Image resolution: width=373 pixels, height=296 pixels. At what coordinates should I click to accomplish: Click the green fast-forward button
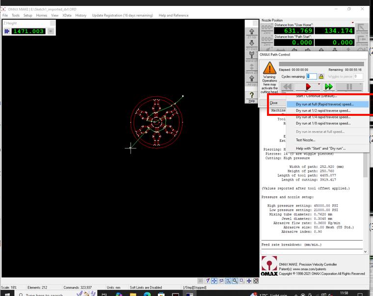coord(328,86)
